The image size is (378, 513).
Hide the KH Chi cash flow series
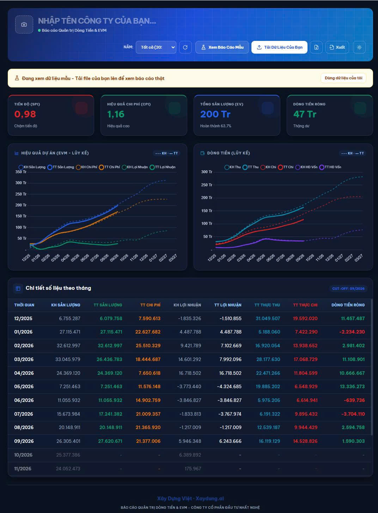coord(268,167)
